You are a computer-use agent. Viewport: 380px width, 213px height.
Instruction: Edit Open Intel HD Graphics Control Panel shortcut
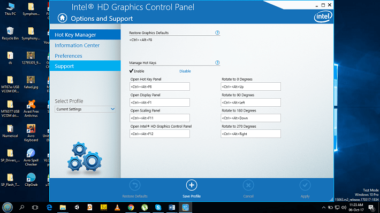[x=159, y=133]
